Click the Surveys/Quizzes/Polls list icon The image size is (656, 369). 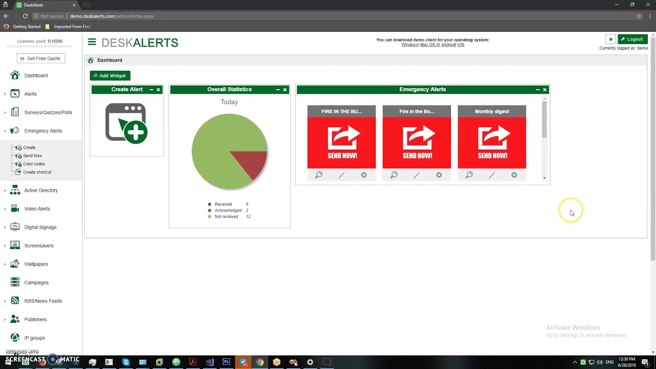(x=15, y=112)
